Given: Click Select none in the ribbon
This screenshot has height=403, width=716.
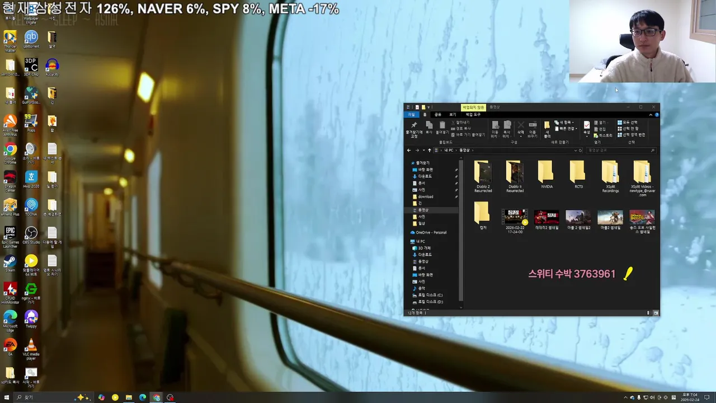Looking at the screenshot, I should (x=628, y=128).
